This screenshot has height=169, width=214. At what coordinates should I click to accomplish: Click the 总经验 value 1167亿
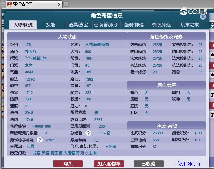105,133
